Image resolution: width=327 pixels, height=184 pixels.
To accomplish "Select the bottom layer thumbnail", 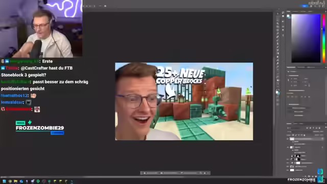I will [x=292, y=170].
